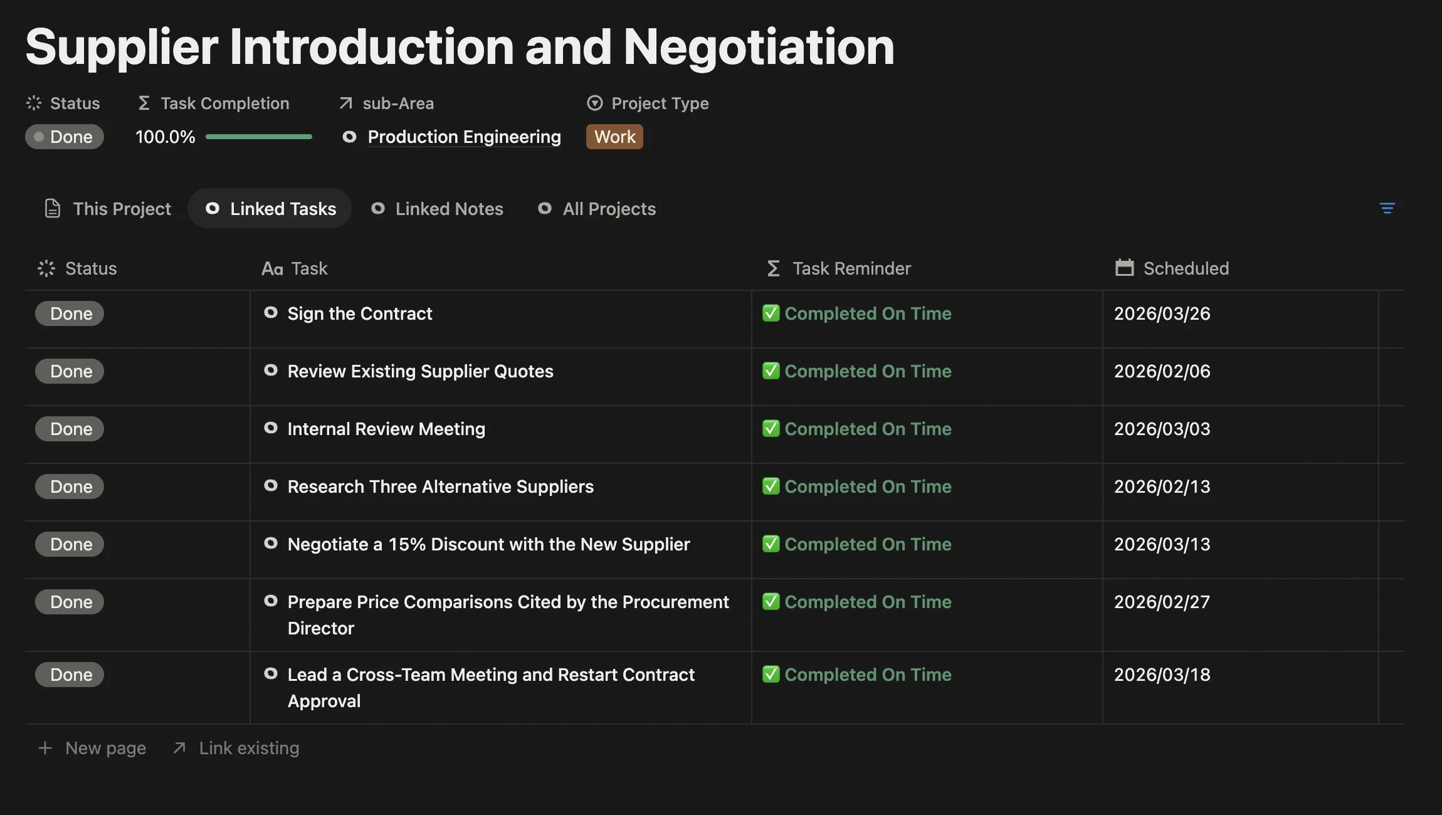Open the Status column header menu
This screenshot has width=1442, height=815.
[x=78, y=268]
